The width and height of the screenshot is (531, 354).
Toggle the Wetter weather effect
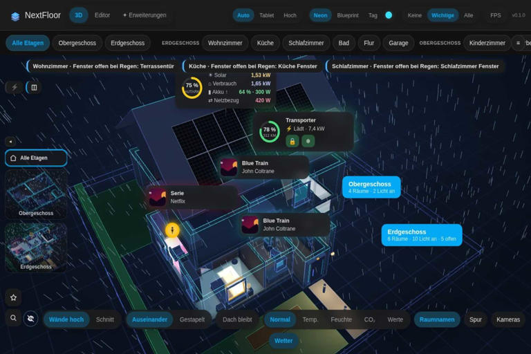283,341
